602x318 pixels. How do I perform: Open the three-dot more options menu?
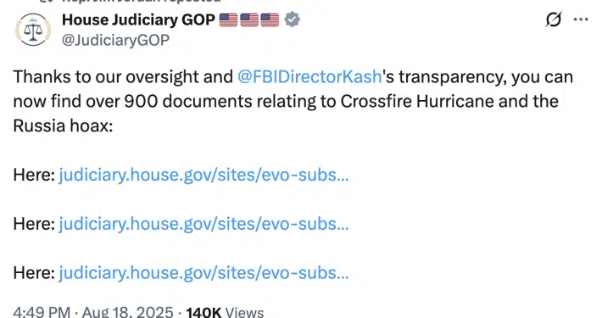(581, 20)
